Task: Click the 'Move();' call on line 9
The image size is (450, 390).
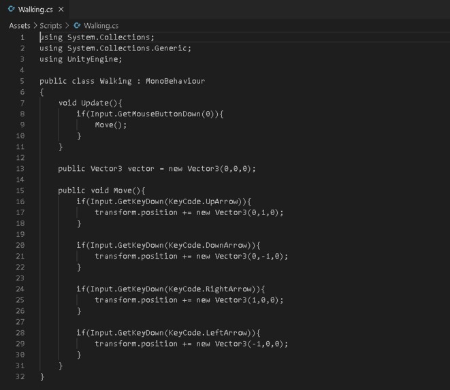Action: (111, 125)
